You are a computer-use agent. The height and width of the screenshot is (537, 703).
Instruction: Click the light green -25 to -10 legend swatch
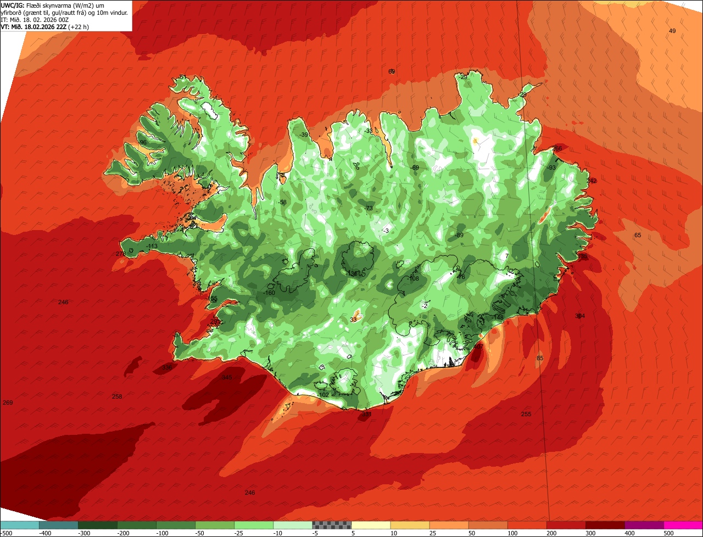point(254,525)
